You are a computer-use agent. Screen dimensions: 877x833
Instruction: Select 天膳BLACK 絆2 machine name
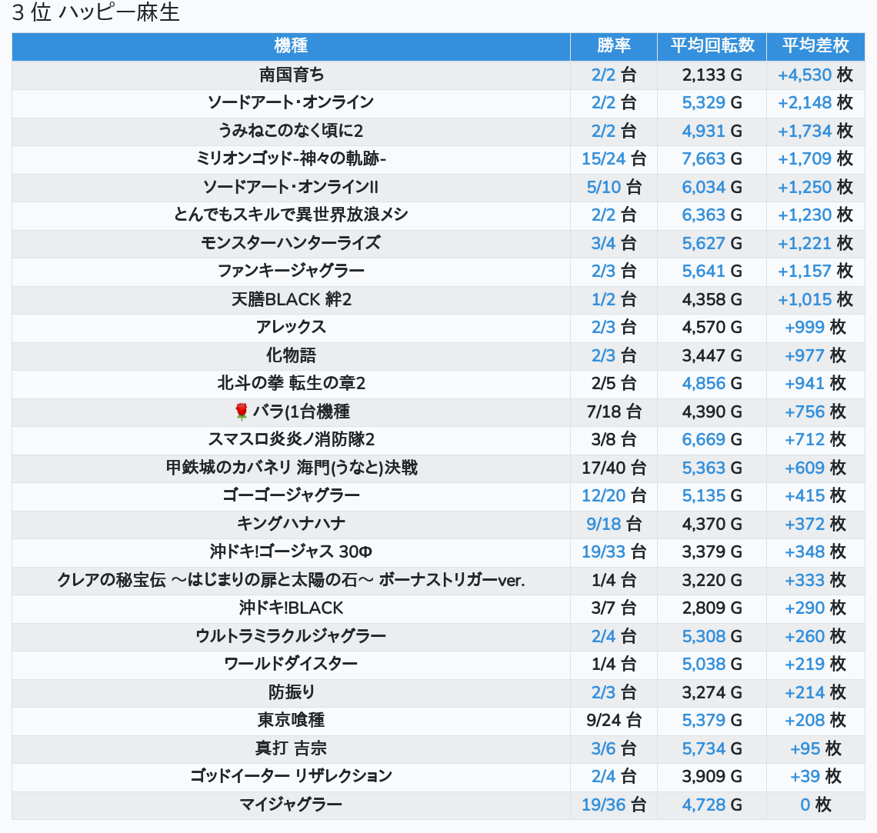point(291,300)
